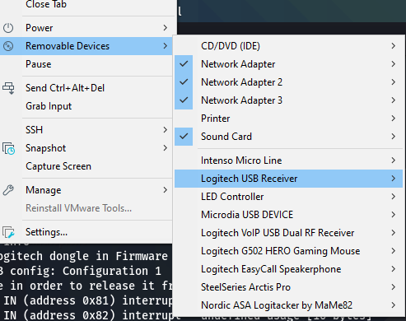
Task: Toggle the Network Adapter 3 checkmark
Action: coord(184,100)
